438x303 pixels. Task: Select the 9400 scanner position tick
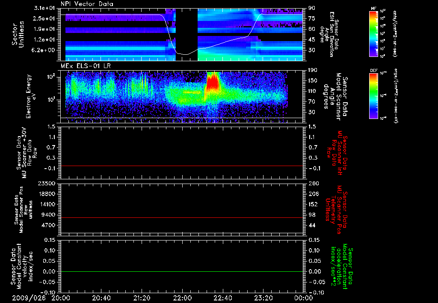[x=49, y=215]
